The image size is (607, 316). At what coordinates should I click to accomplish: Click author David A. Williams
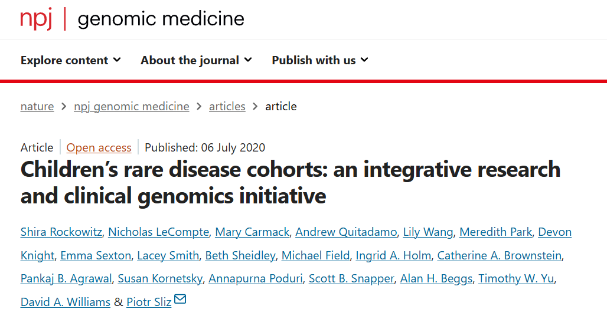pyautogui.click(x=66, y=302)
